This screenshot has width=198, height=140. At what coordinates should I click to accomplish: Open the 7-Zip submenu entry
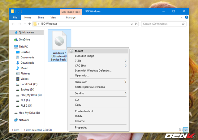[98, 61]
